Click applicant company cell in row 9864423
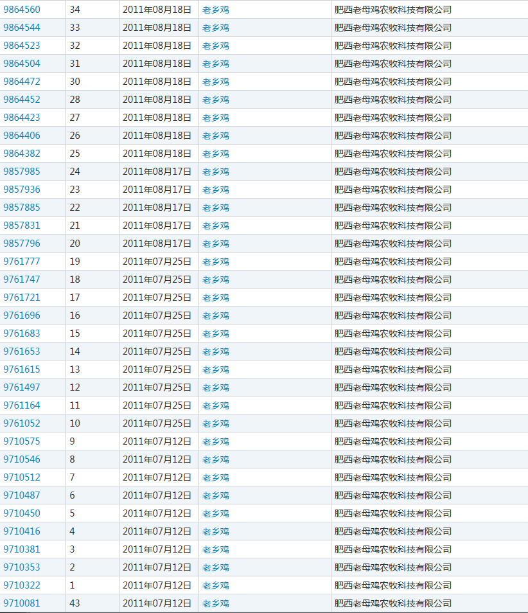 pyautogui.click(x=393, y=118)
